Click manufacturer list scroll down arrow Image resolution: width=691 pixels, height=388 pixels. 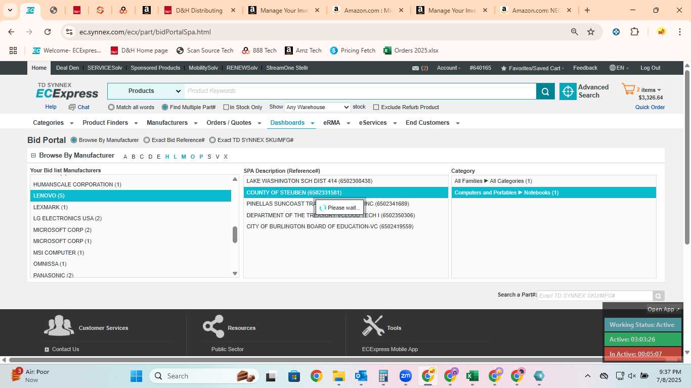point(235,273)
